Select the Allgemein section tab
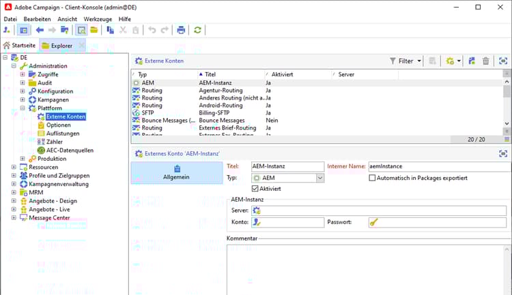This screenshot has width=512, height=295. click(177, 173)
